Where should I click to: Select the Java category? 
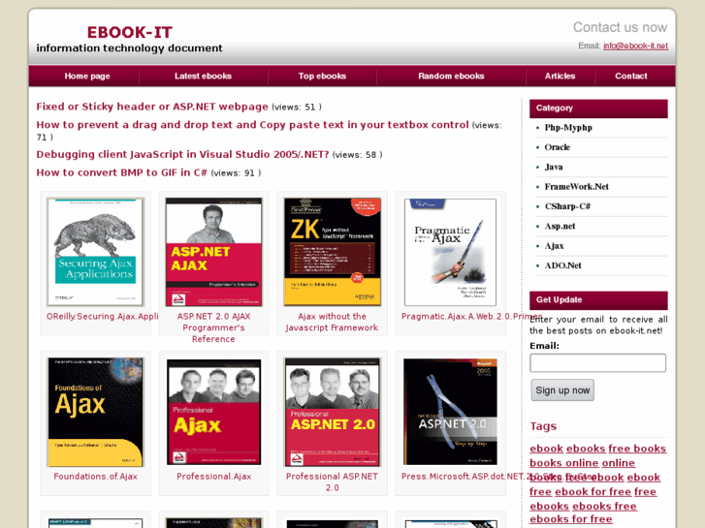(554, 168)
